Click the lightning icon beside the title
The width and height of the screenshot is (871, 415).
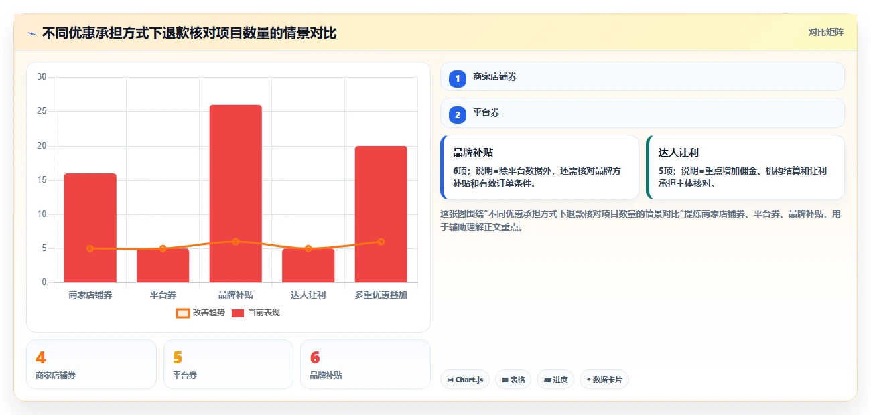click(31, 33)
